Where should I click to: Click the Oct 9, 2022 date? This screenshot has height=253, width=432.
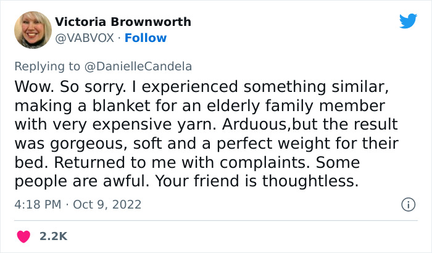[x=107, y=204]
